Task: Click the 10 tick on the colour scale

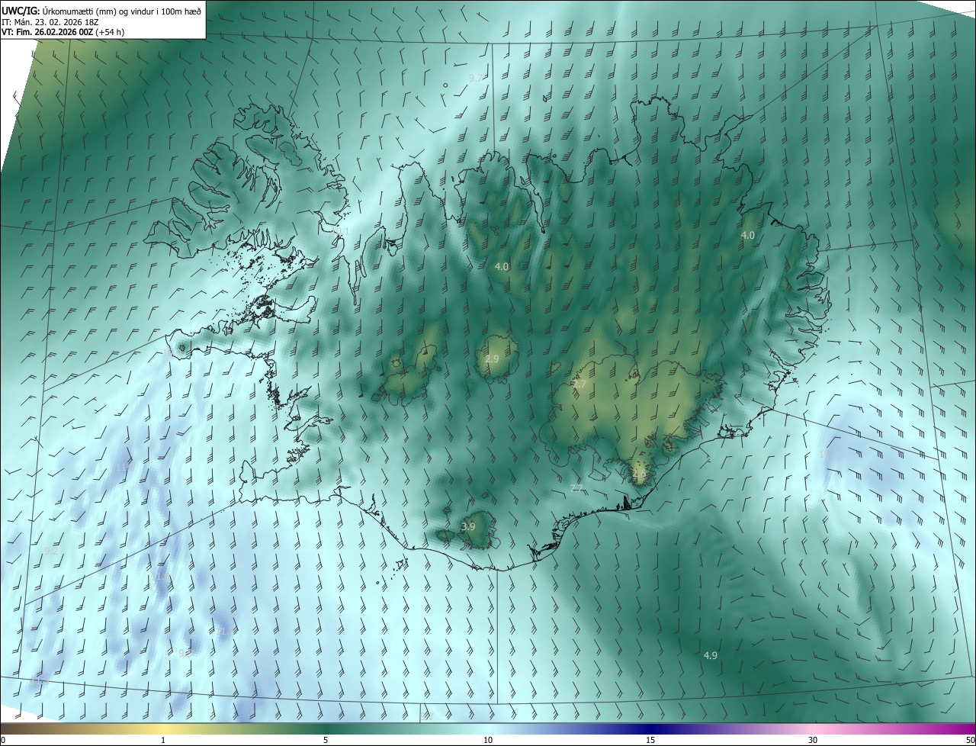Action: coord(488,741)
